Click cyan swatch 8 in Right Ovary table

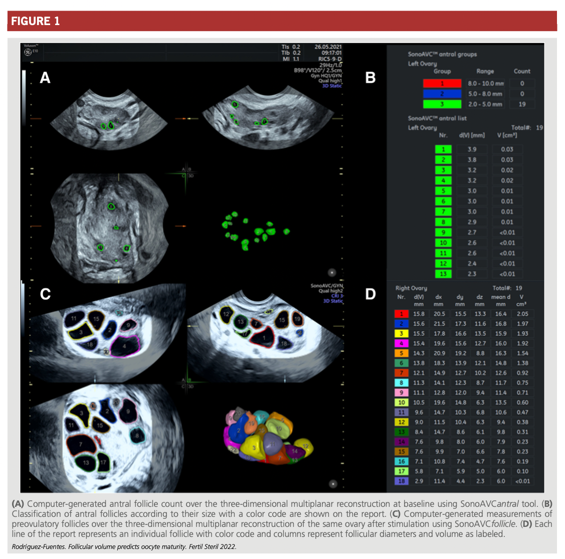[x=401, y=383]
